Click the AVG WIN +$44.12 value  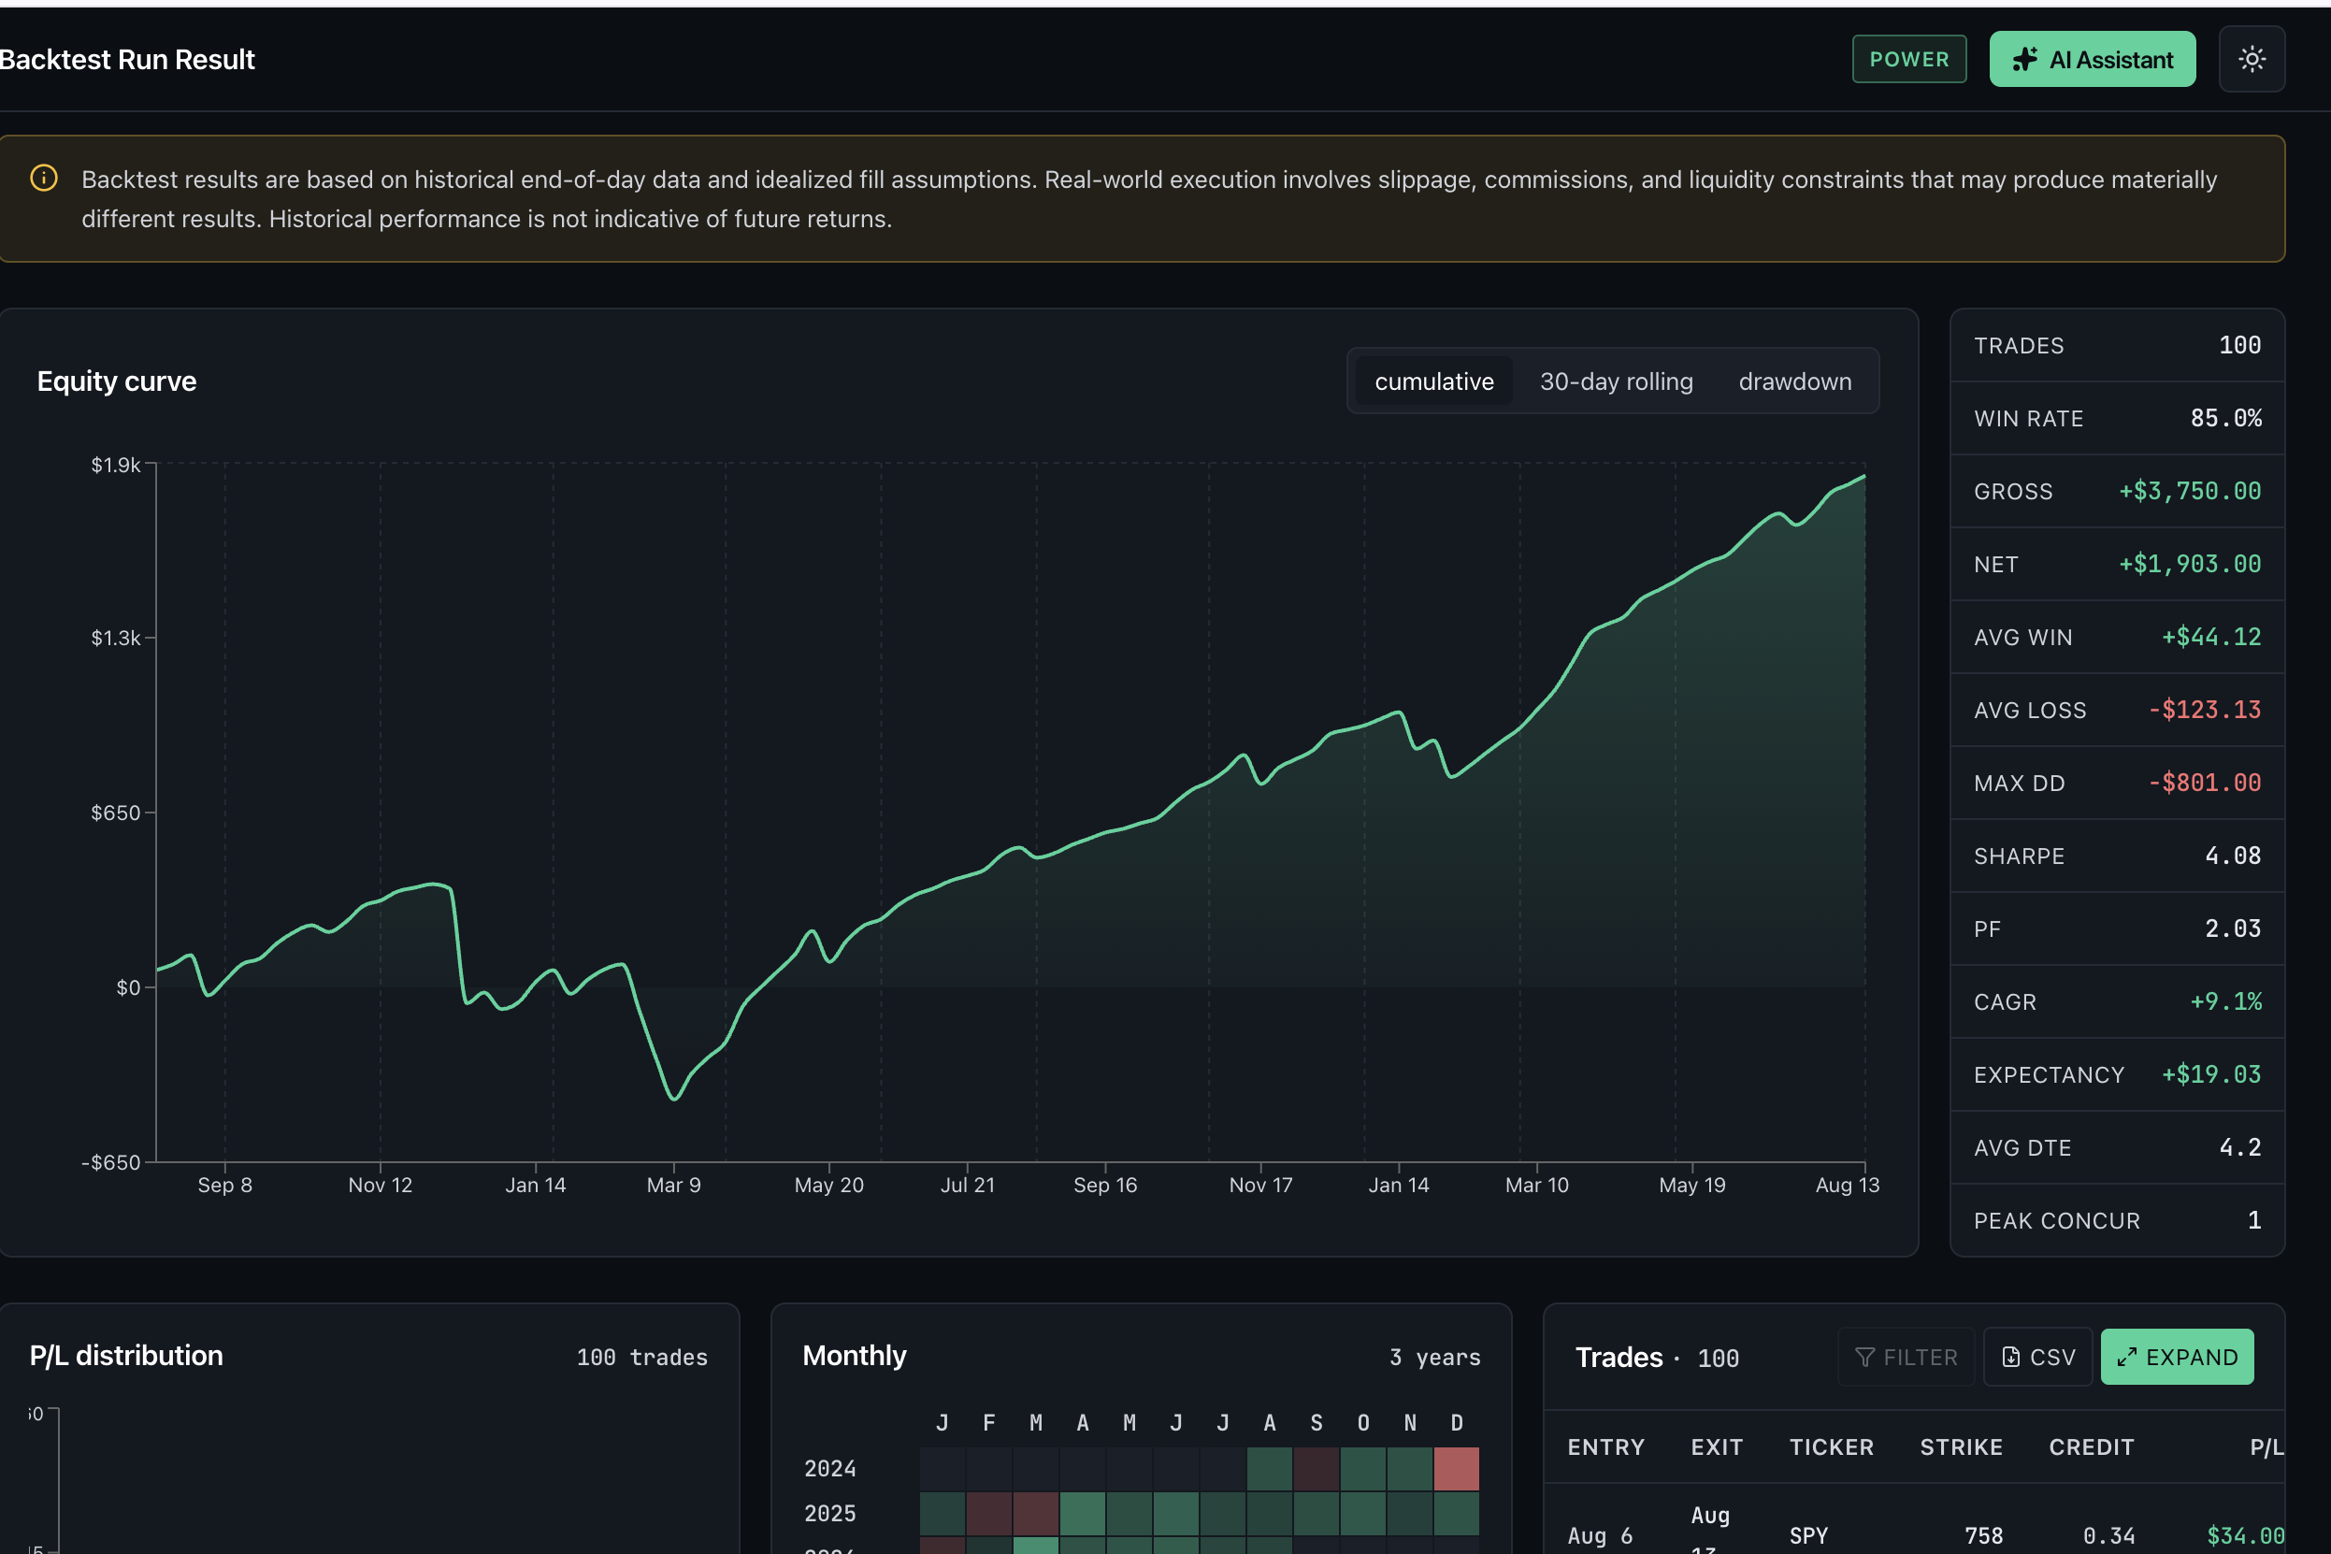[2211, 636]
